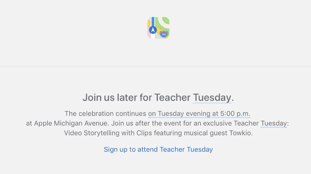The height and width of the screenshot is (174, 311).
Task: Click the horizontal divider line below Maps icon
Action: tap(155, 66)
